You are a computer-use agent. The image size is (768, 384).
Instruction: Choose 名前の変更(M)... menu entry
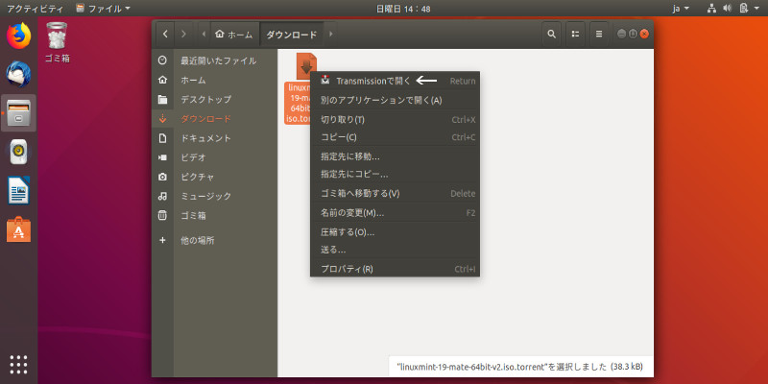pyautogui.click(x=395, y=213)
